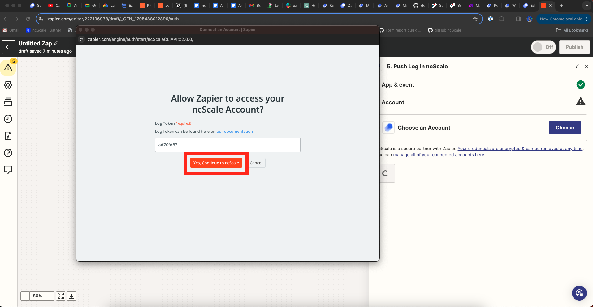
Task: Click the 5. Push Log in ncScale heading
Action: (x=417, y=66)
